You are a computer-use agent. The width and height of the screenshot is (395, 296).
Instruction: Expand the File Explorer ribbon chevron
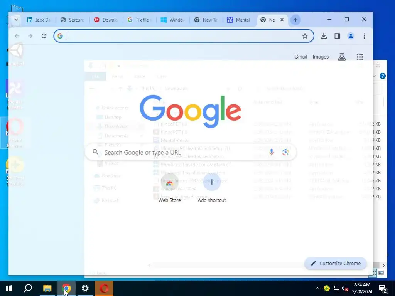pos(375,76)
